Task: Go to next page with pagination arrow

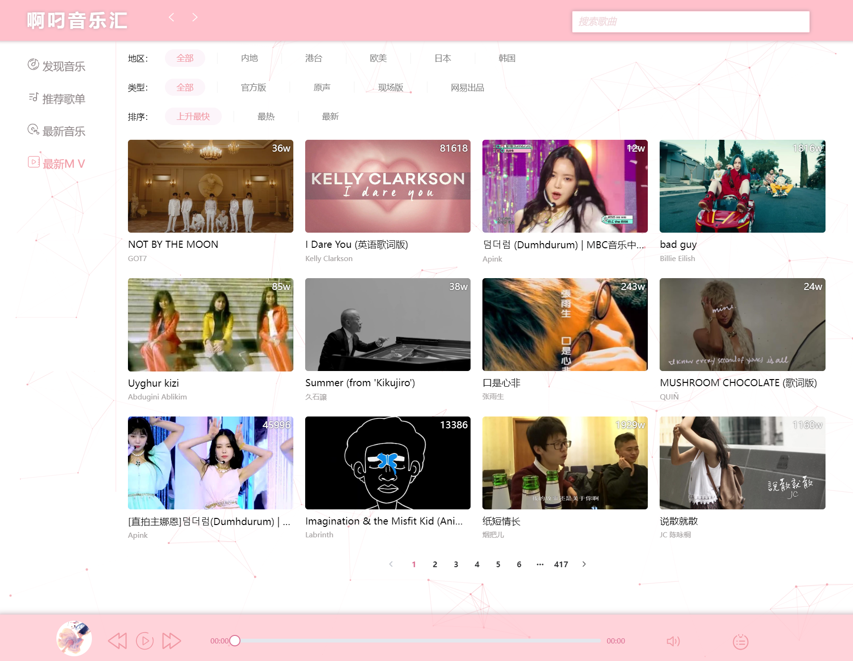Action: tap(584, 564)
